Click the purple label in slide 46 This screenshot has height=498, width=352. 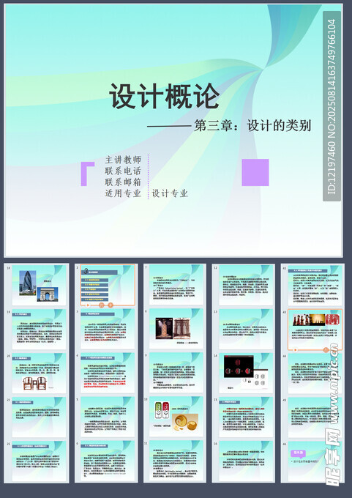click(x=298, y=453)
